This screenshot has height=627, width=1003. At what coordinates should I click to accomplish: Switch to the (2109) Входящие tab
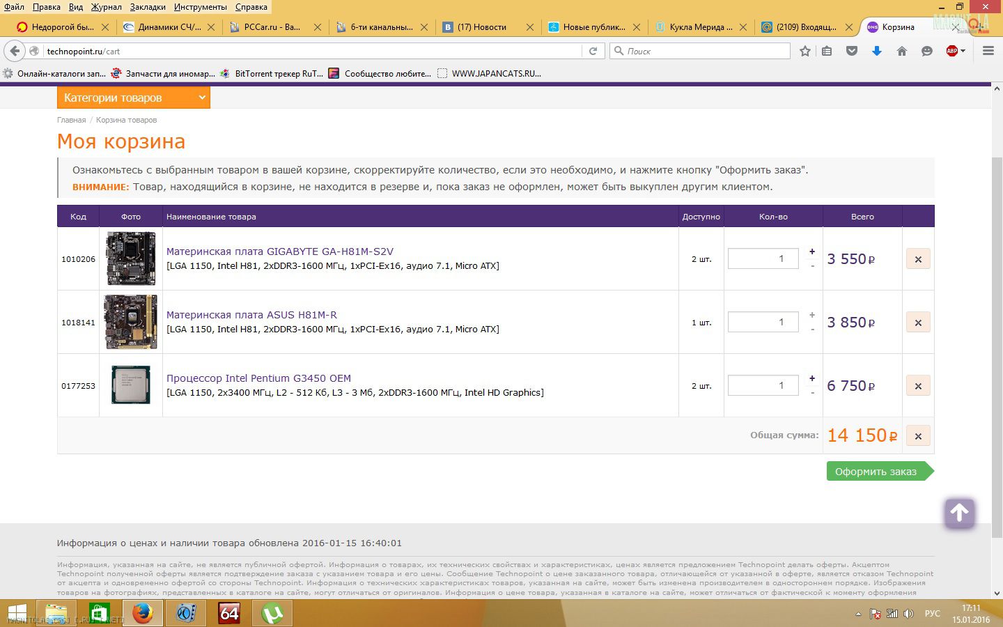807,27
